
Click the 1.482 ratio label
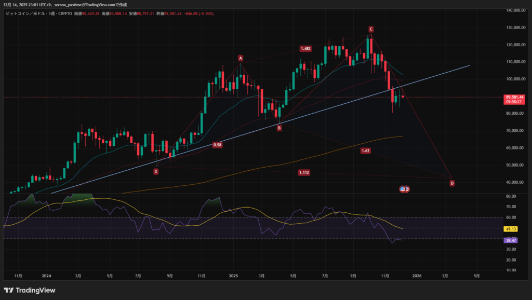(x=305, y=49)
